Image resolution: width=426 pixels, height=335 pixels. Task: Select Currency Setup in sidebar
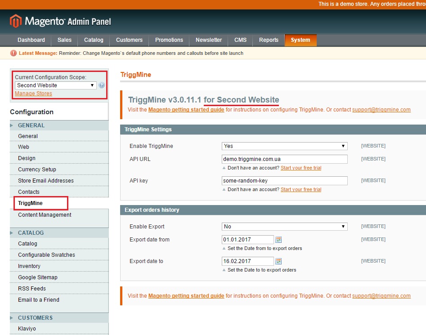(59, 170)
